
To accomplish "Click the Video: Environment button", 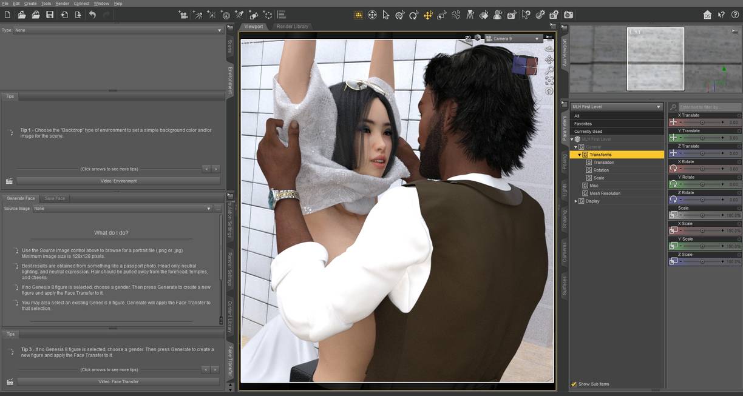I will [x=118, y=181].
